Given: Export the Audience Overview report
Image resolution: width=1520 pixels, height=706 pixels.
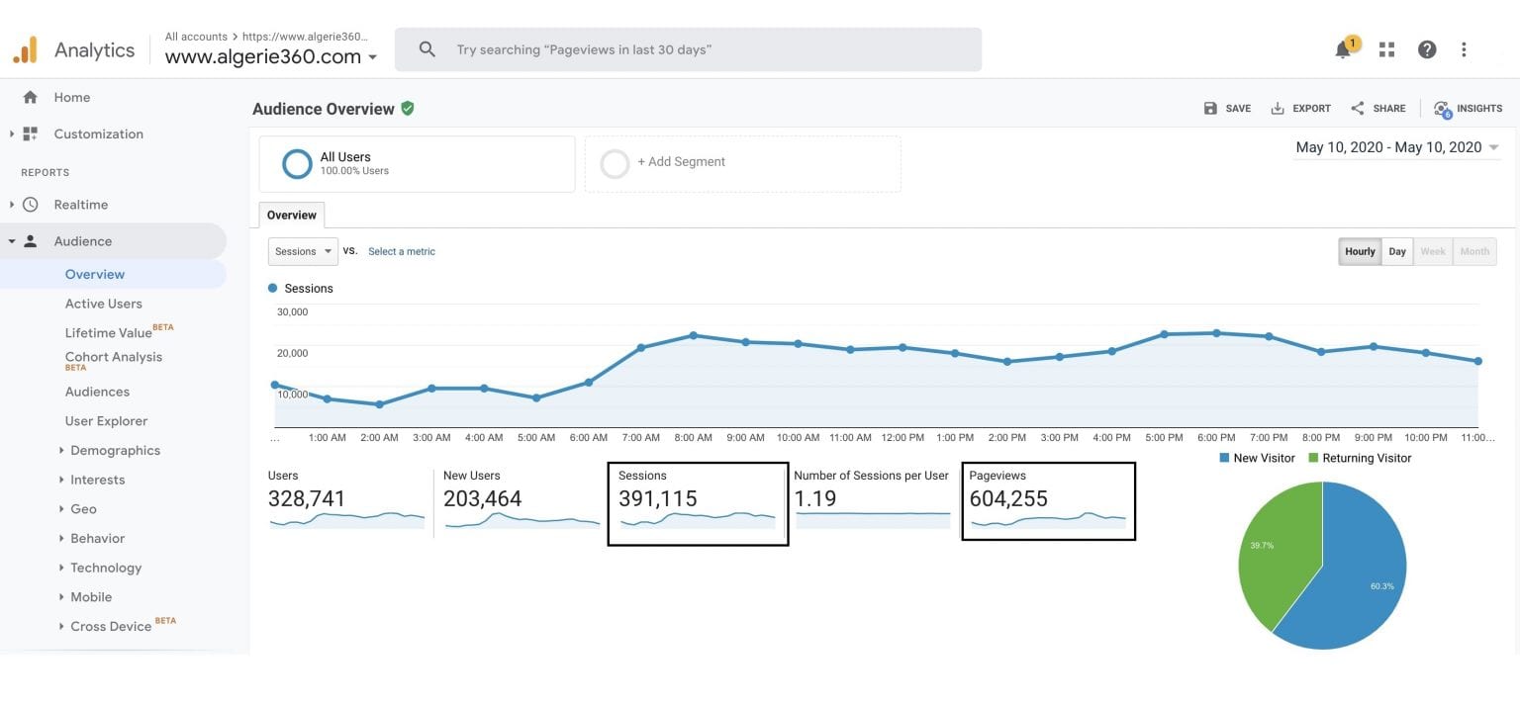Looking at the screenshot, I should click(1300, 109).
